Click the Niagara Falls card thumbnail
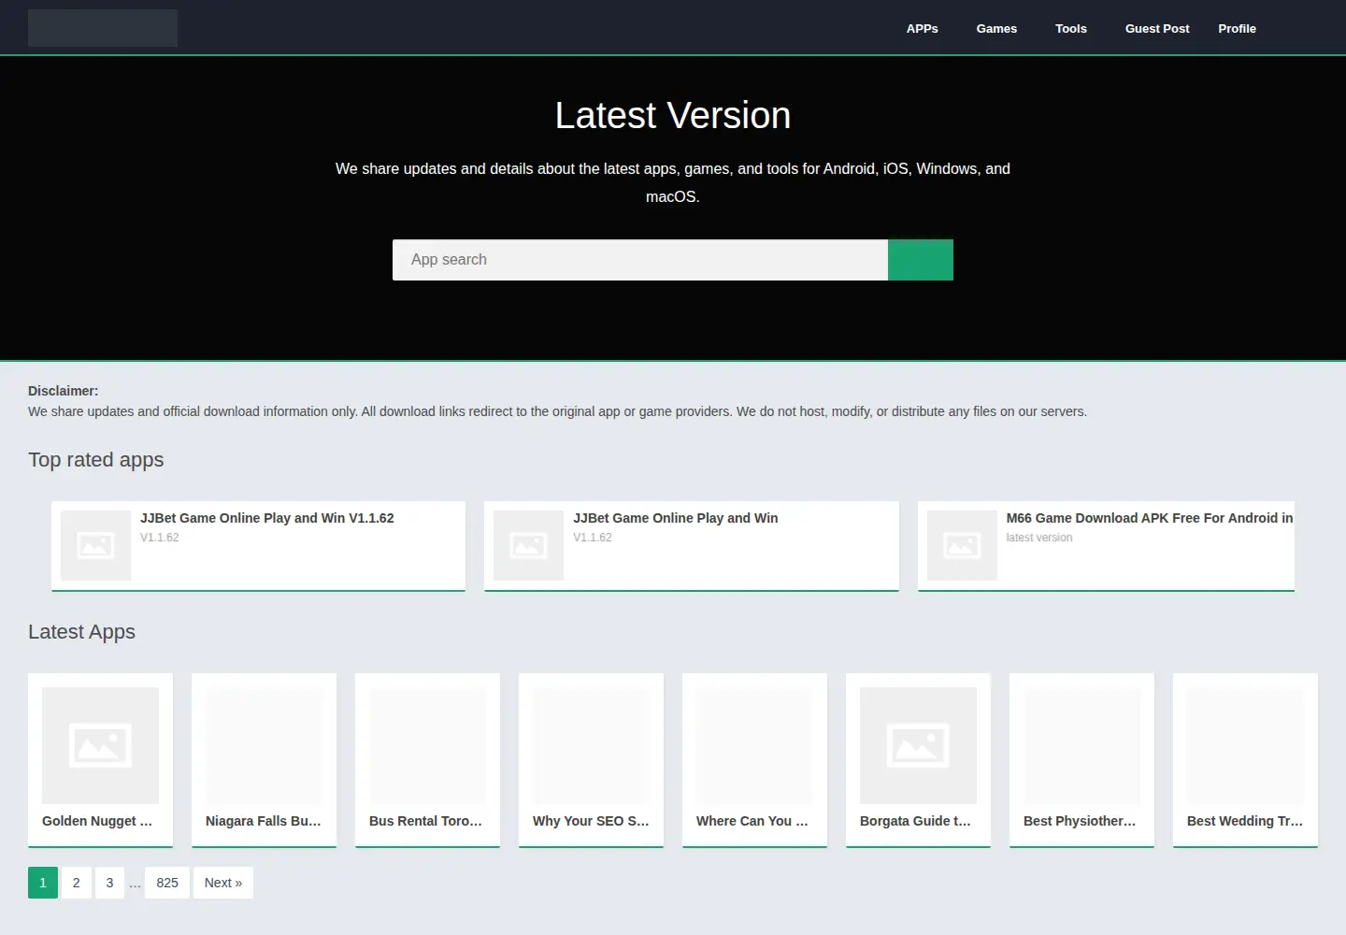This screenshot has width=1346, height=935. point(264,745)
